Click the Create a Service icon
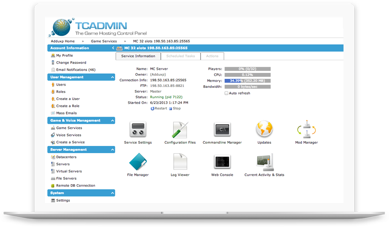Viewport: 389px width, 227px height. tap(53, 142)
